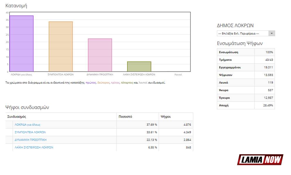291x175 pixels.
Task: Click the Άκυρα row label
Action: [224, 90]
